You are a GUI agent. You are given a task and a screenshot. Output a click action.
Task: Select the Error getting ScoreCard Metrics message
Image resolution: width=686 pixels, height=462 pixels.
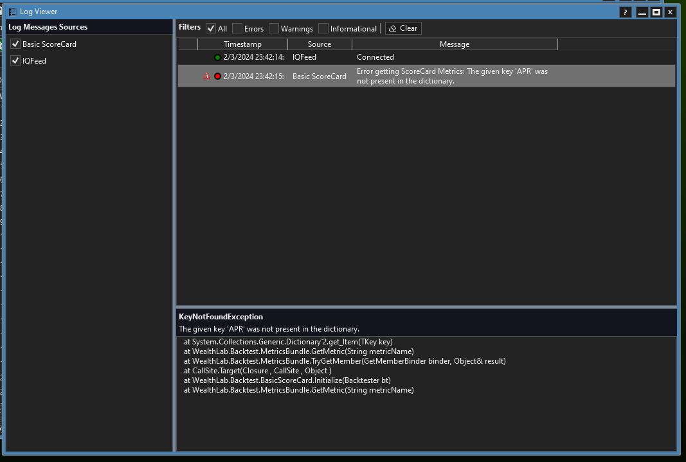click(x=452, y=76)
